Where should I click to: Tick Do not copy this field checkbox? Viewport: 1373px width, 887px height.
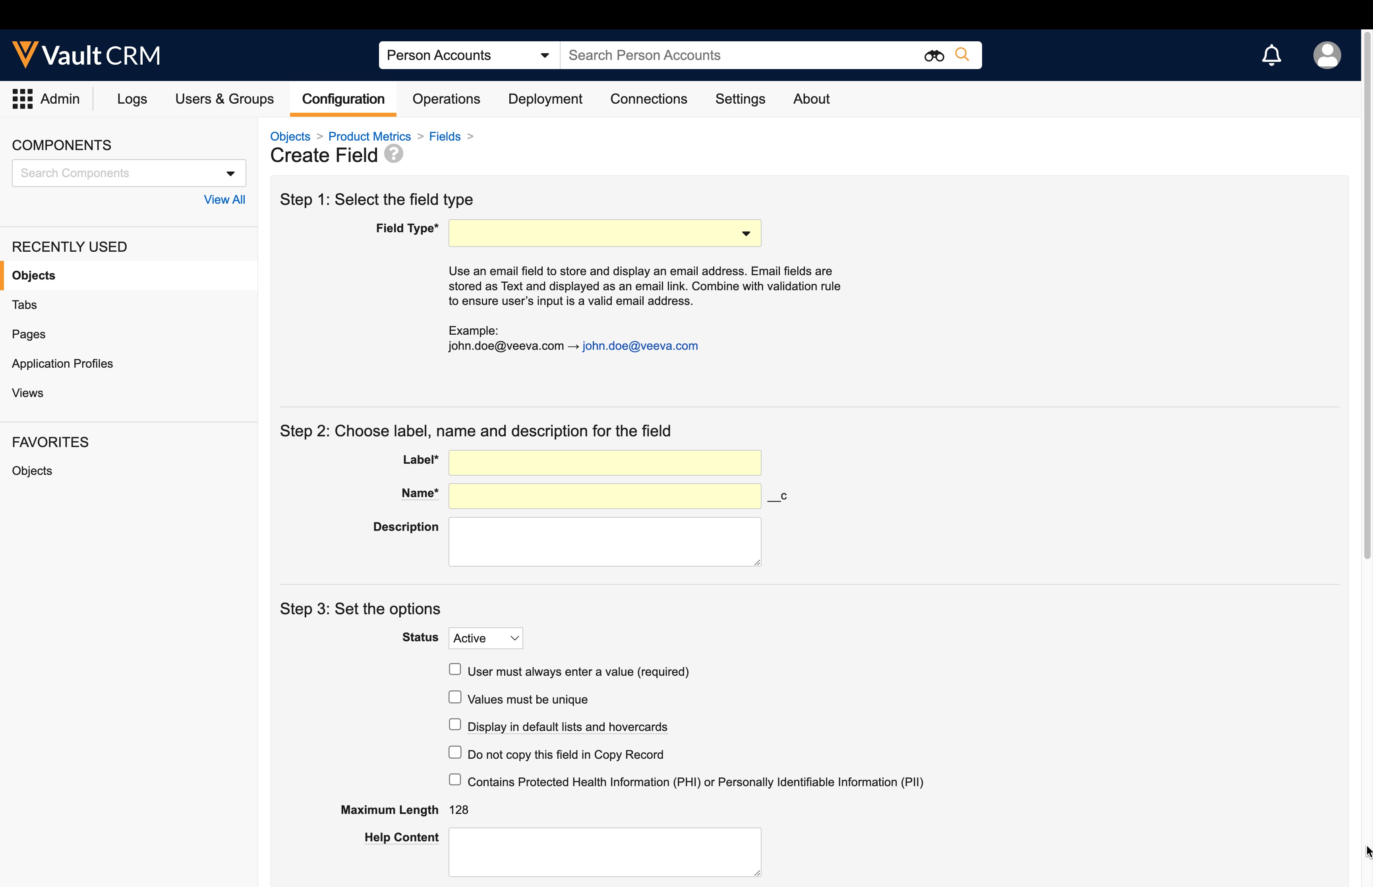pyautogui.click(x=454, y=752)
